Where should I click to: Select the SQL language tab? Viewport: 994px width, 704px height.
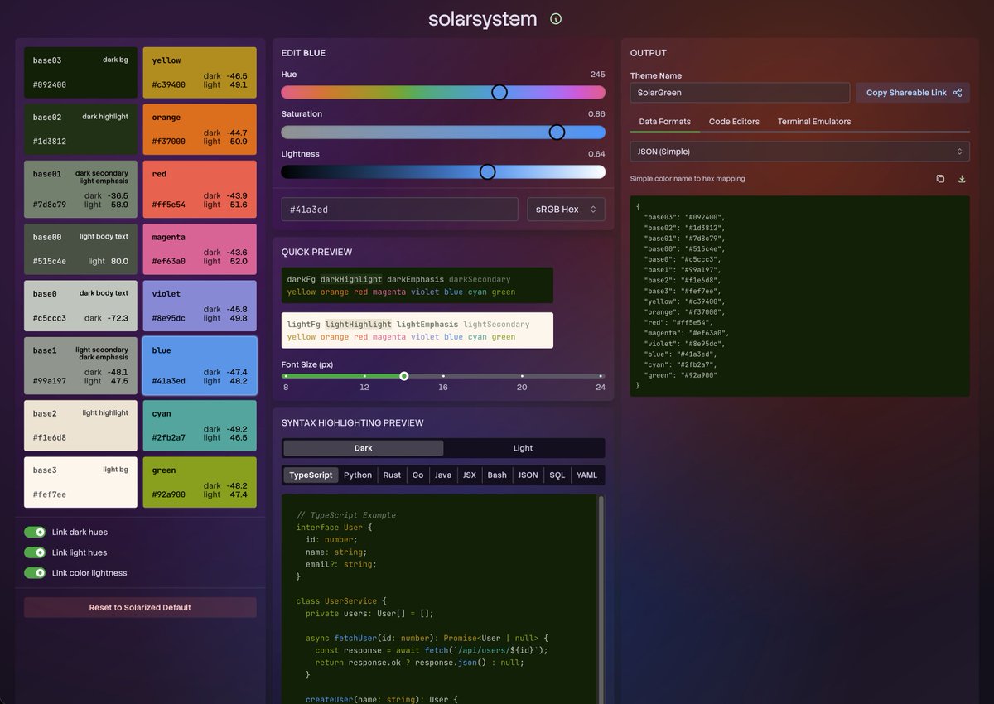click(x=557, y=475)
